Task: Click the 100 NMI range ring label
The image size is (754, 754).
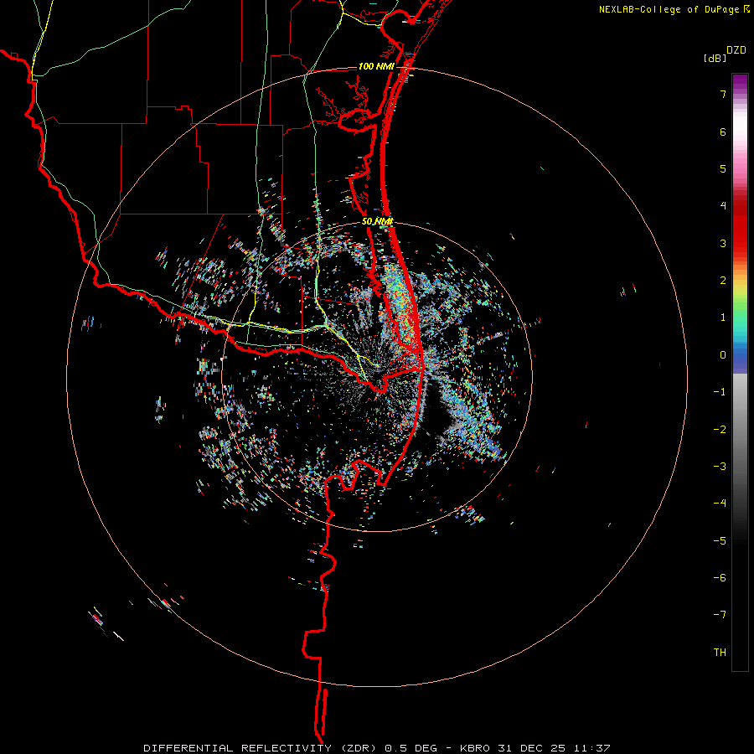Action: pyautogui.click(x=375, y=66)
